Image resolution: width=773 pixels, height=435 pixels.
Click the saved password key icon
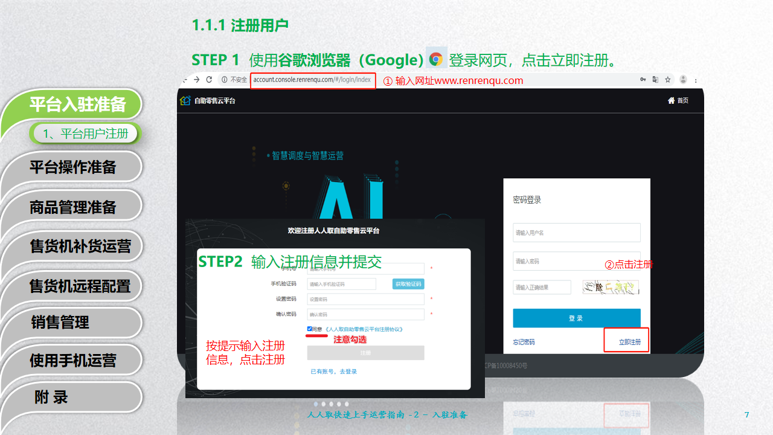coord(643,80)
